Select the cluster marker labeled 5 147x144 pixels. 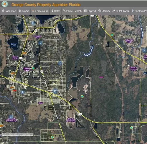click(x=40, y=43)
